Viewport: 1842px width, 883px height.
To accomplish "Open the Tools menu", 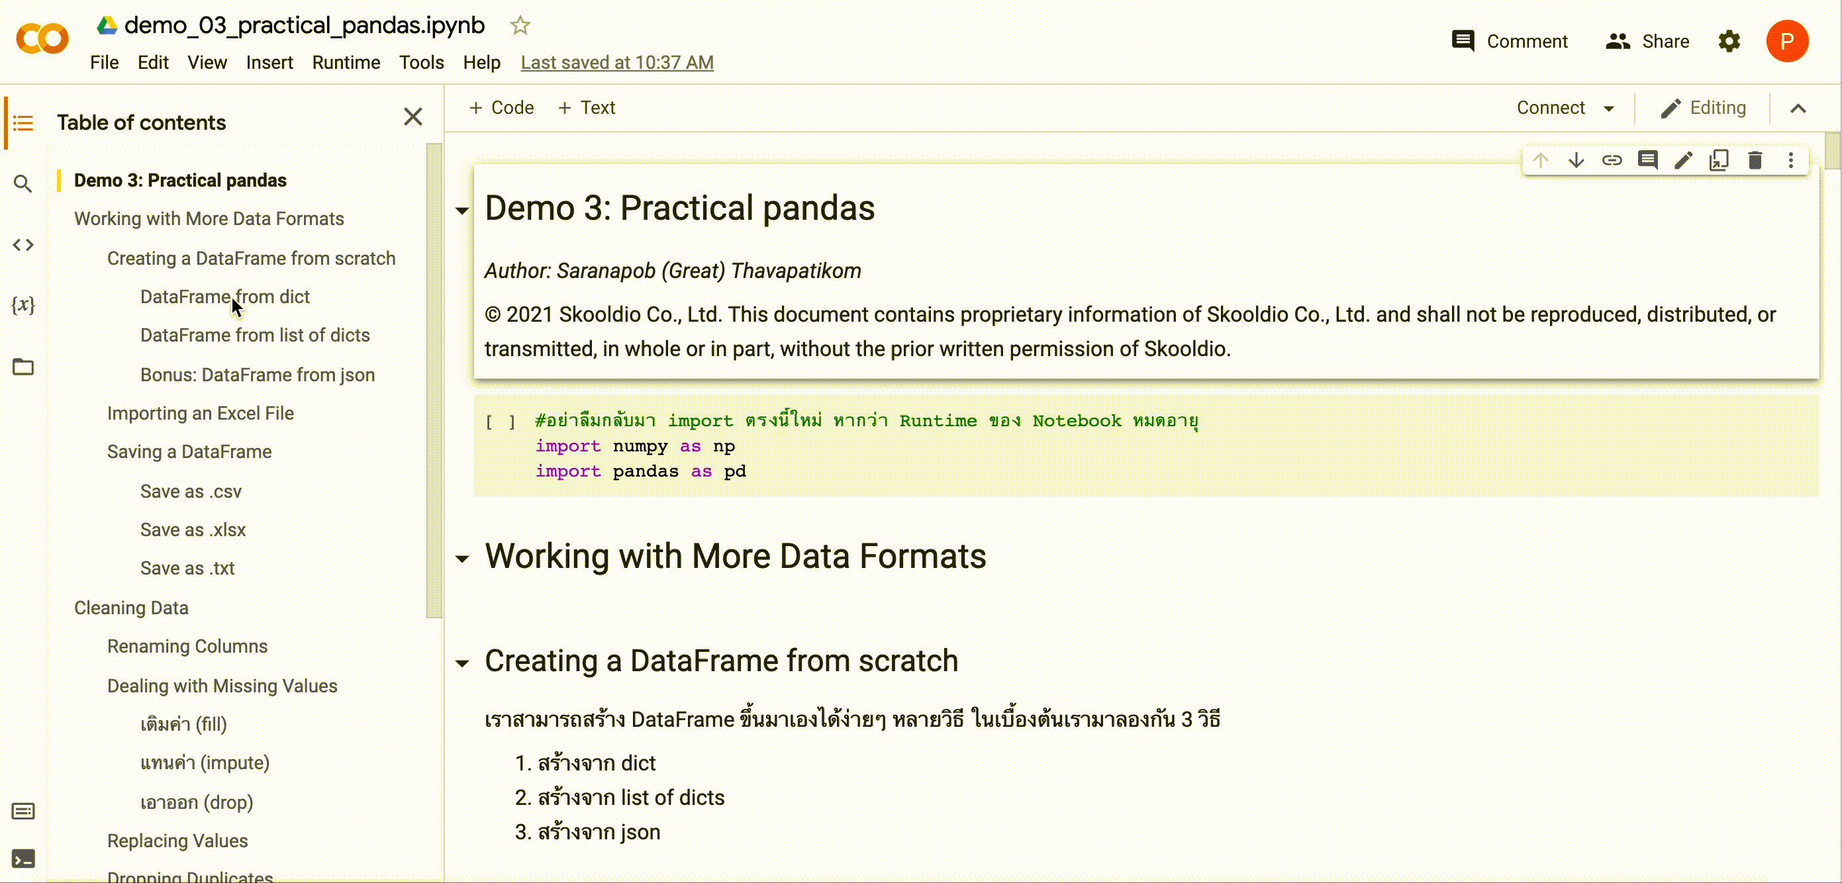I will click(421, 63).
